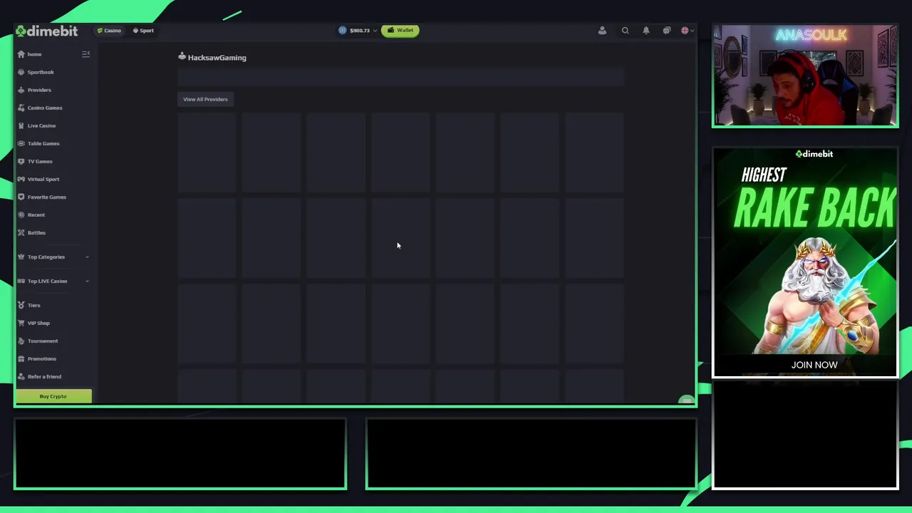Open the language flag dropdown

click(687, 31)
